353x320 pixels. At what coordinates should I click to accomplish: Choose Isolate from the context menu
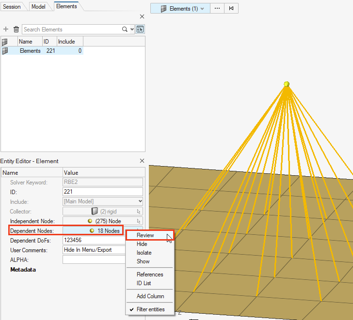(x=144, y=253)
